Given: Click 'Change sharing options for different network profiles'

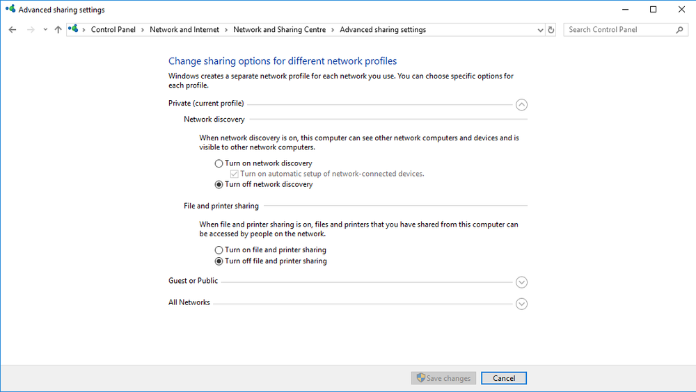Looking at the screenshot, I should pos(283,60).
